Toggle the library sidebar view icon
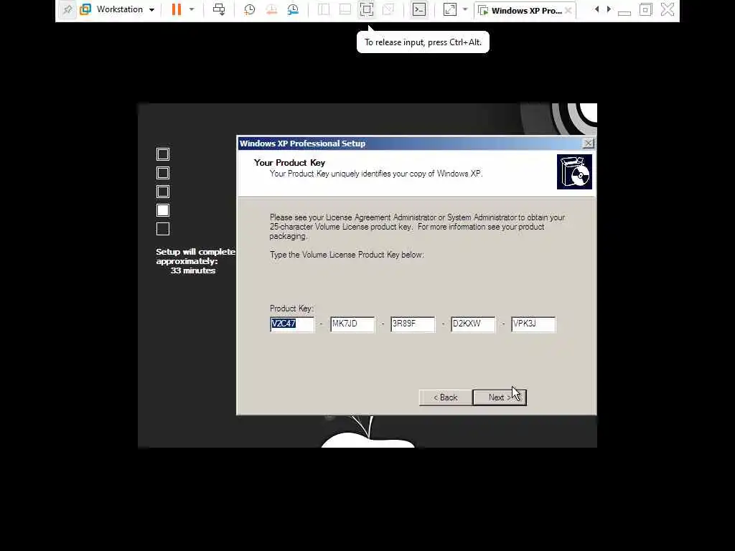This screenshot has width=735, height=551. click(x=324, y=9)
